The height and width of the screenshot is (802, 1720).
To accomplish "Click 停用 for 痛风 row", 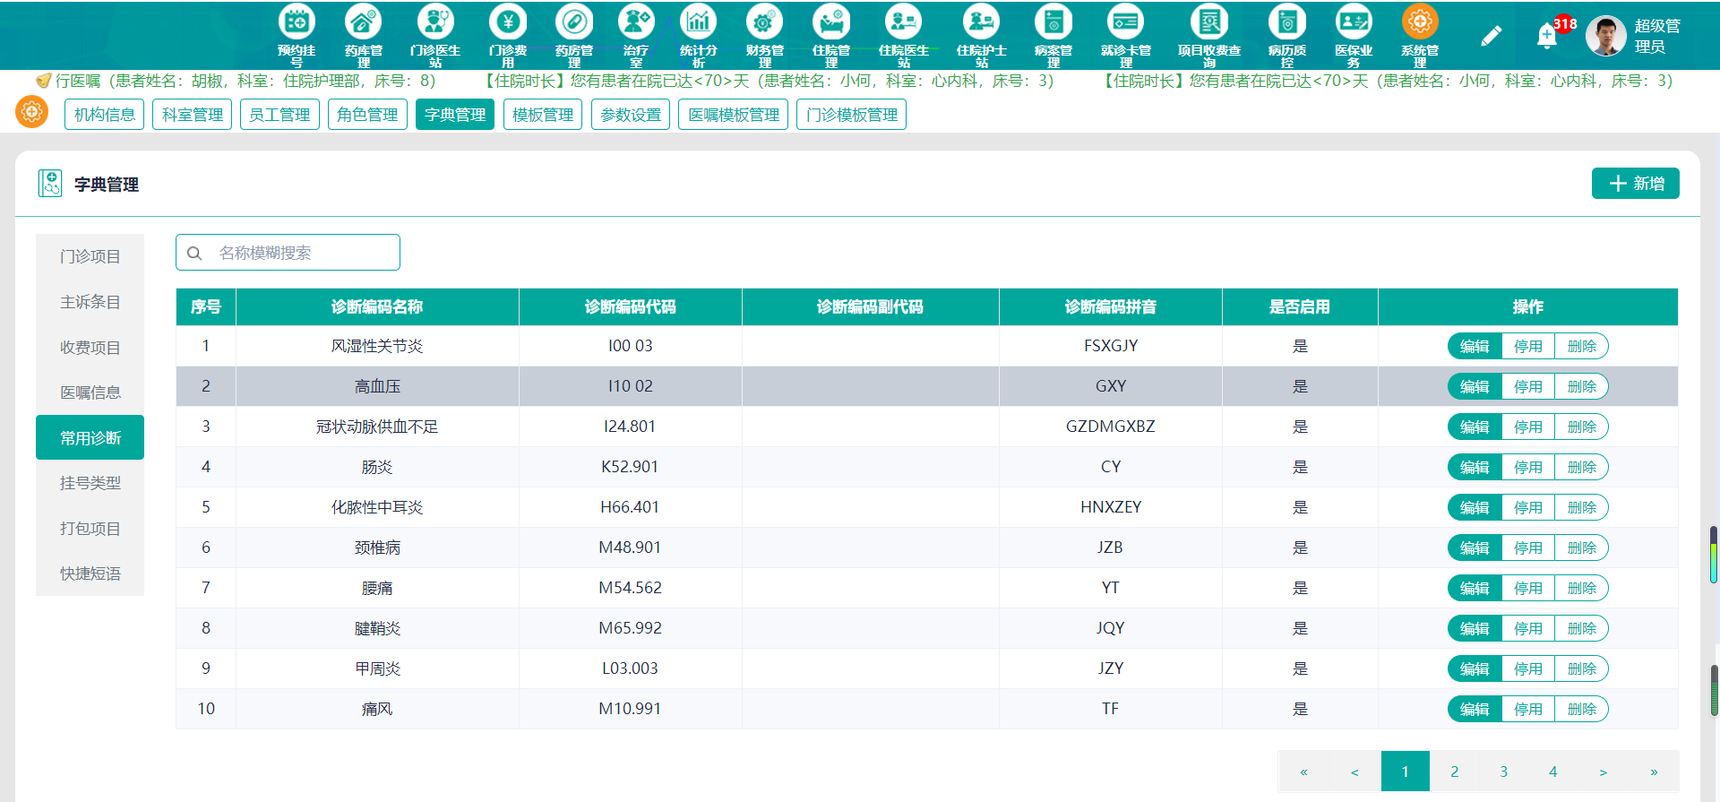I will pos(1528,709).
